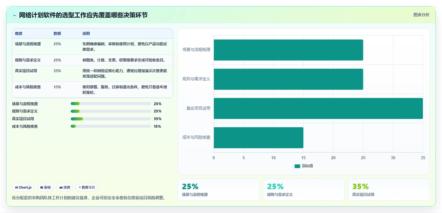The image size is (442, 213).
Task: Select the 规则与需求定义 table row name
Action: [x=28, y=60]
